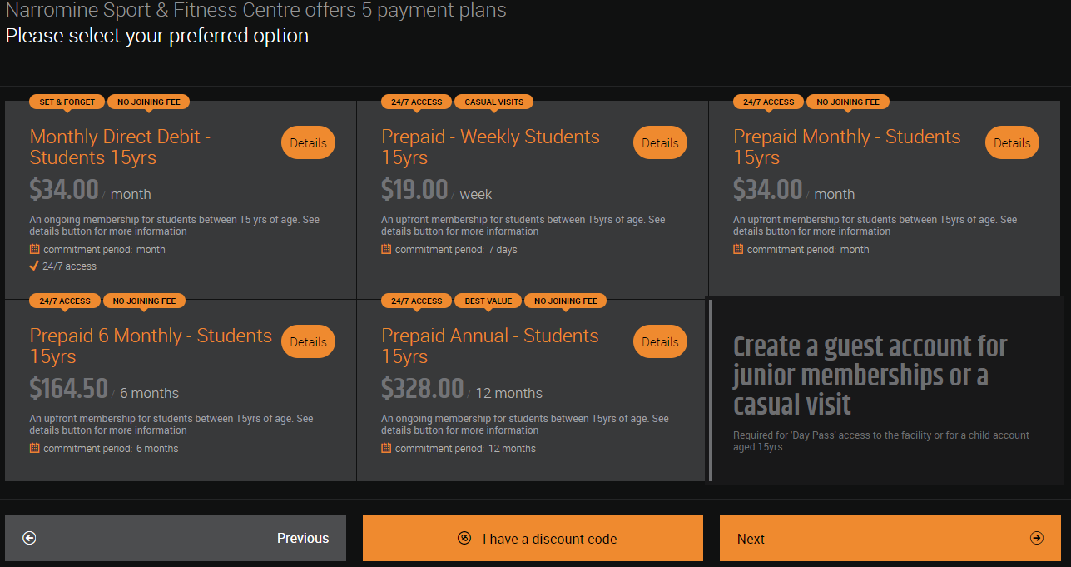This screenshot has width=1071, height=567.
Task: Click calendar icon beside 12 months commitment
Action: [x=386, y=448]
